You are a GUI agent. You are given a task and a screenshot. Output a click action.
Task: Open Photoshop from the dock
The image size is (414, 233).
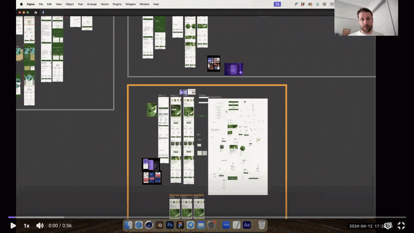coord(170,225)
